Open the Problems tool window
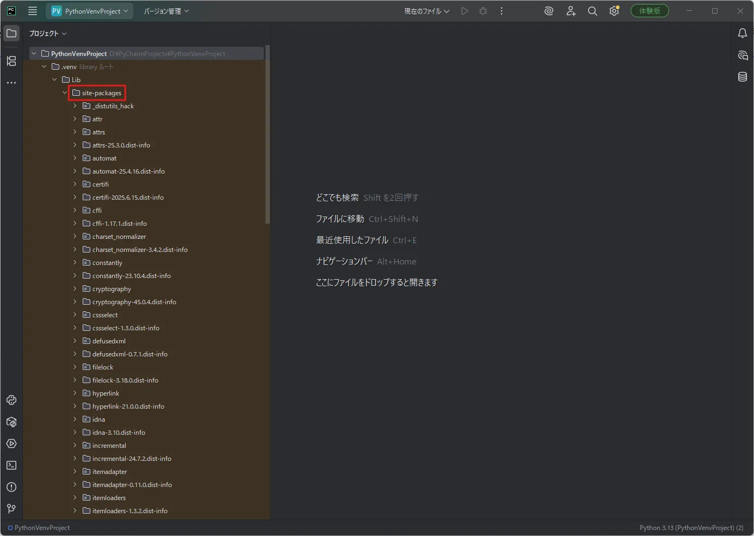 click(11, 487)
